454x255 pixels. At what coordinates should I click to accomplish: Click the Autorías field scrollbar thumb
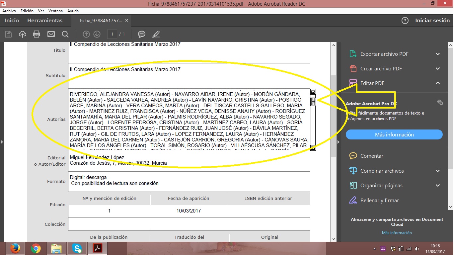[x=313, y=102]
